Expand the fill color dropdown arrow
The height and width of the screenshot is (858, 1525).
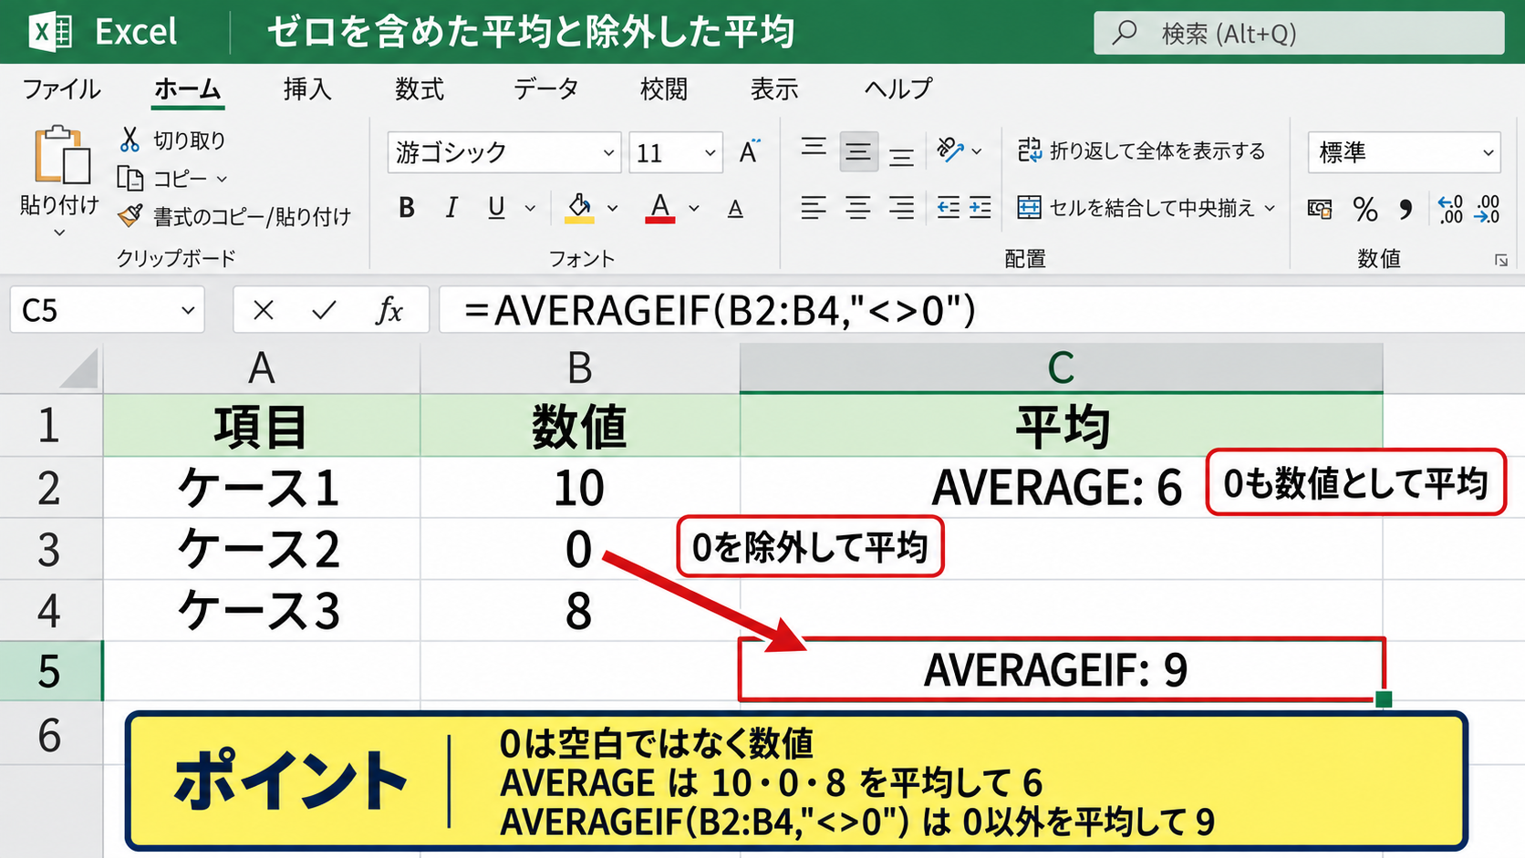click(613, 209)
